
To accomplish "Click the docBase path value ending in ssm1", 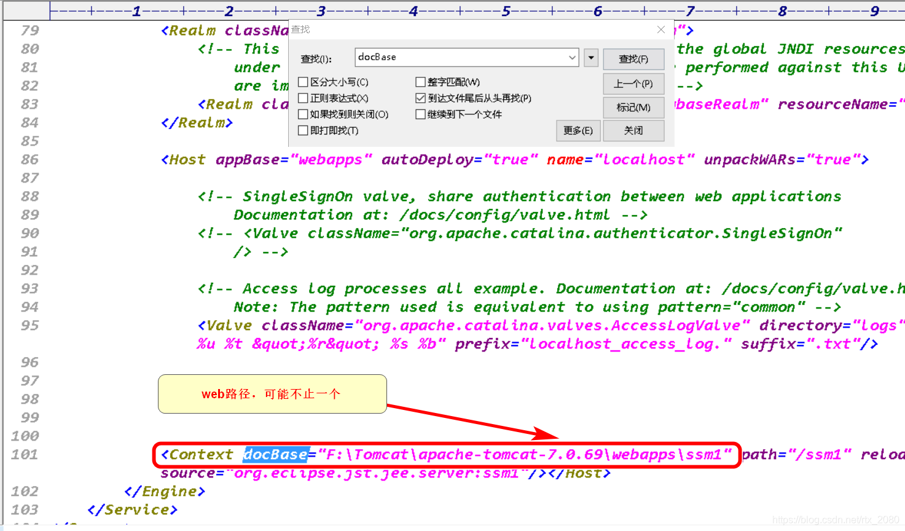I will coord(525,454).
